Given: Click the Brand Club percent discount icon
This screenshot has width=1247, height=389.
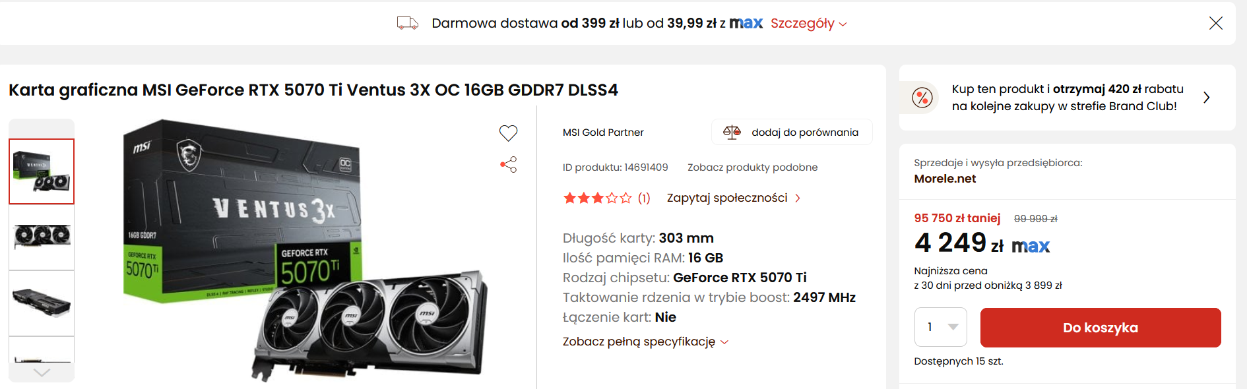Looking at the screenshot, I should (x=922, y=98).
